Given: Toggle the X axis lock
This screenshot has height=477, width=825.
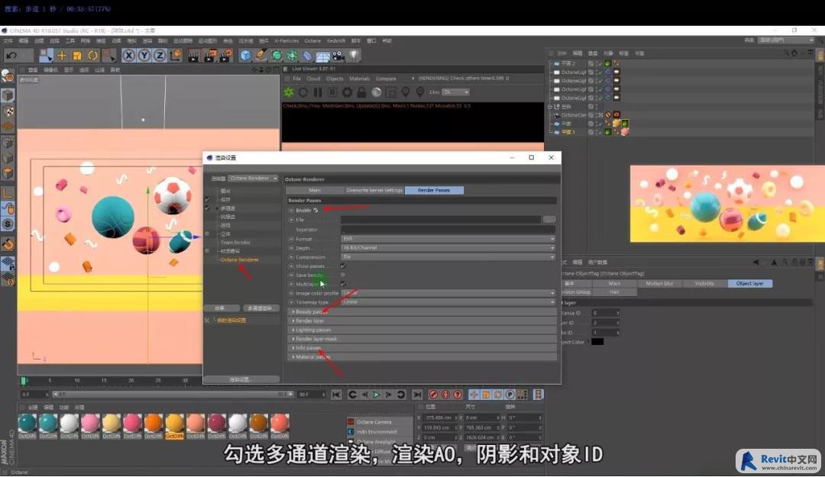Looking at the screenshot, I should [x=128, y=55].
